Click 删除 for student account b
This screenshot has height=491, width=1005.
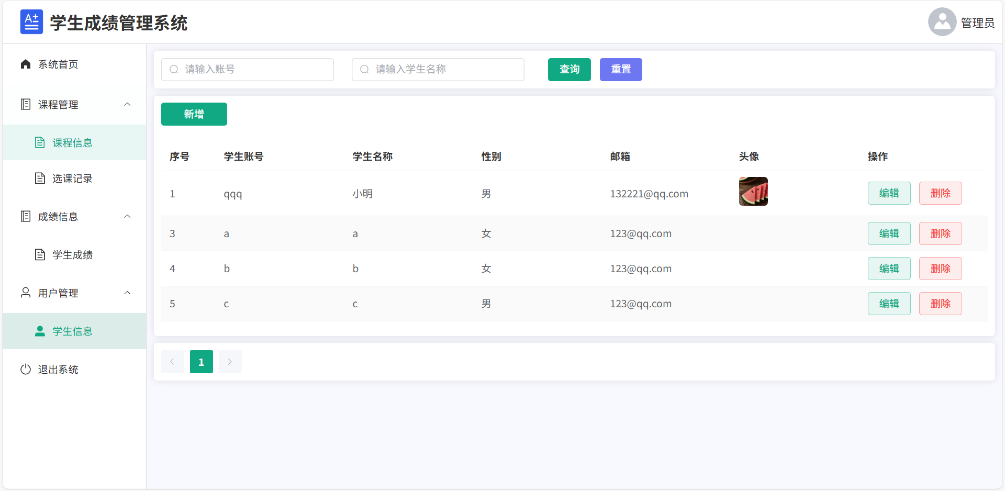[x=940, y=269]
